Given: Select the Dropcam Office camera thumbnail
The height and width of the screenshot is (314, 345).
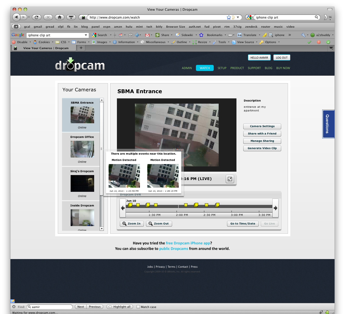Looking at the screenshot, I should point(82,149).
